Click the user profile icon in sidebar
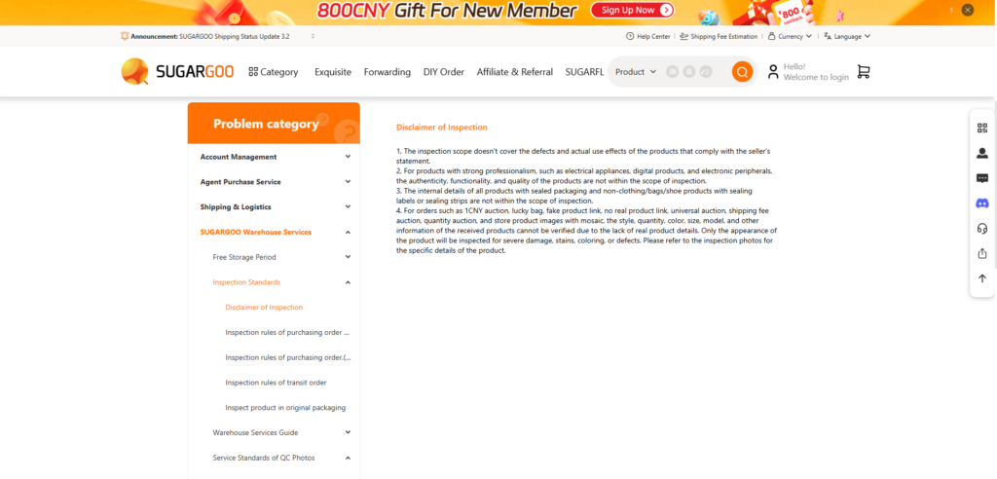Screen dimensions: 997x479 click(981, 153)
